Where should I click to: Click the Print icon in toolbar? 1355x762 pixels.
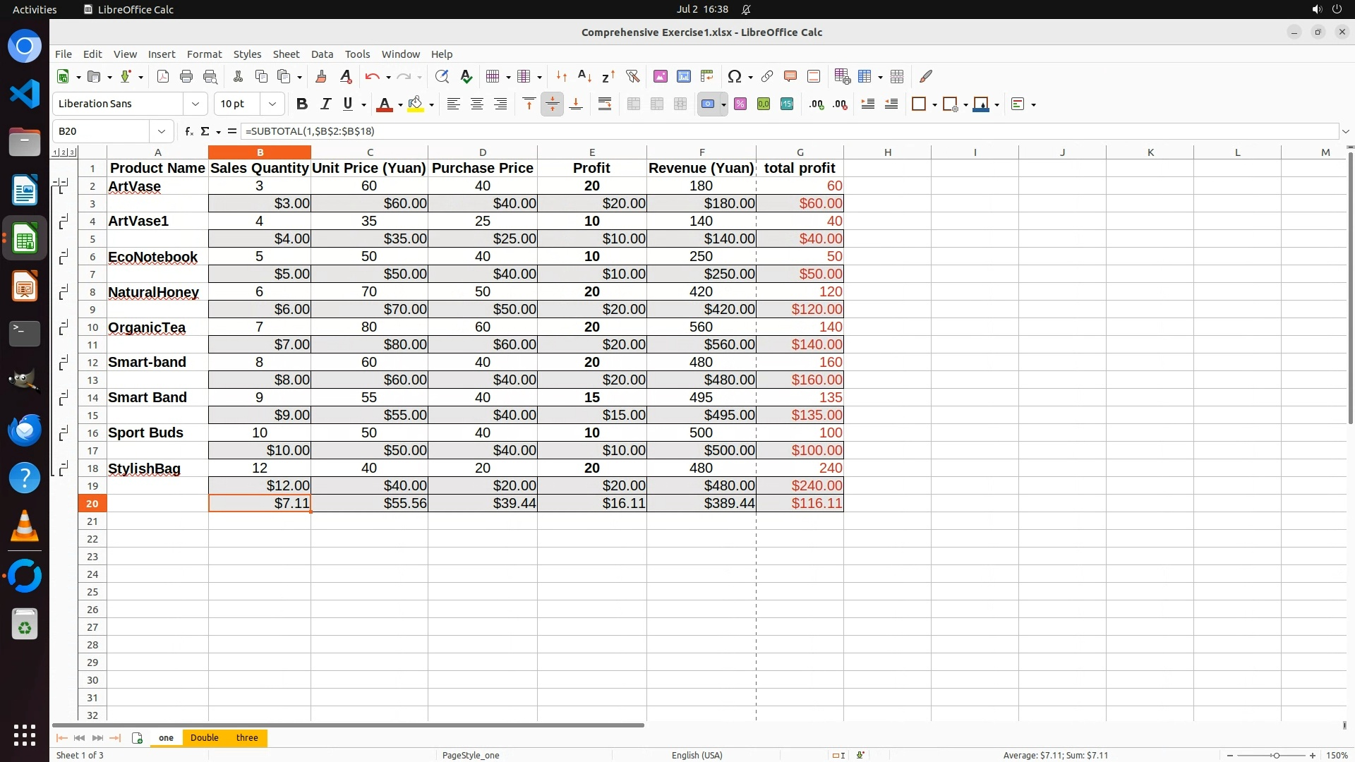[186, 76]
